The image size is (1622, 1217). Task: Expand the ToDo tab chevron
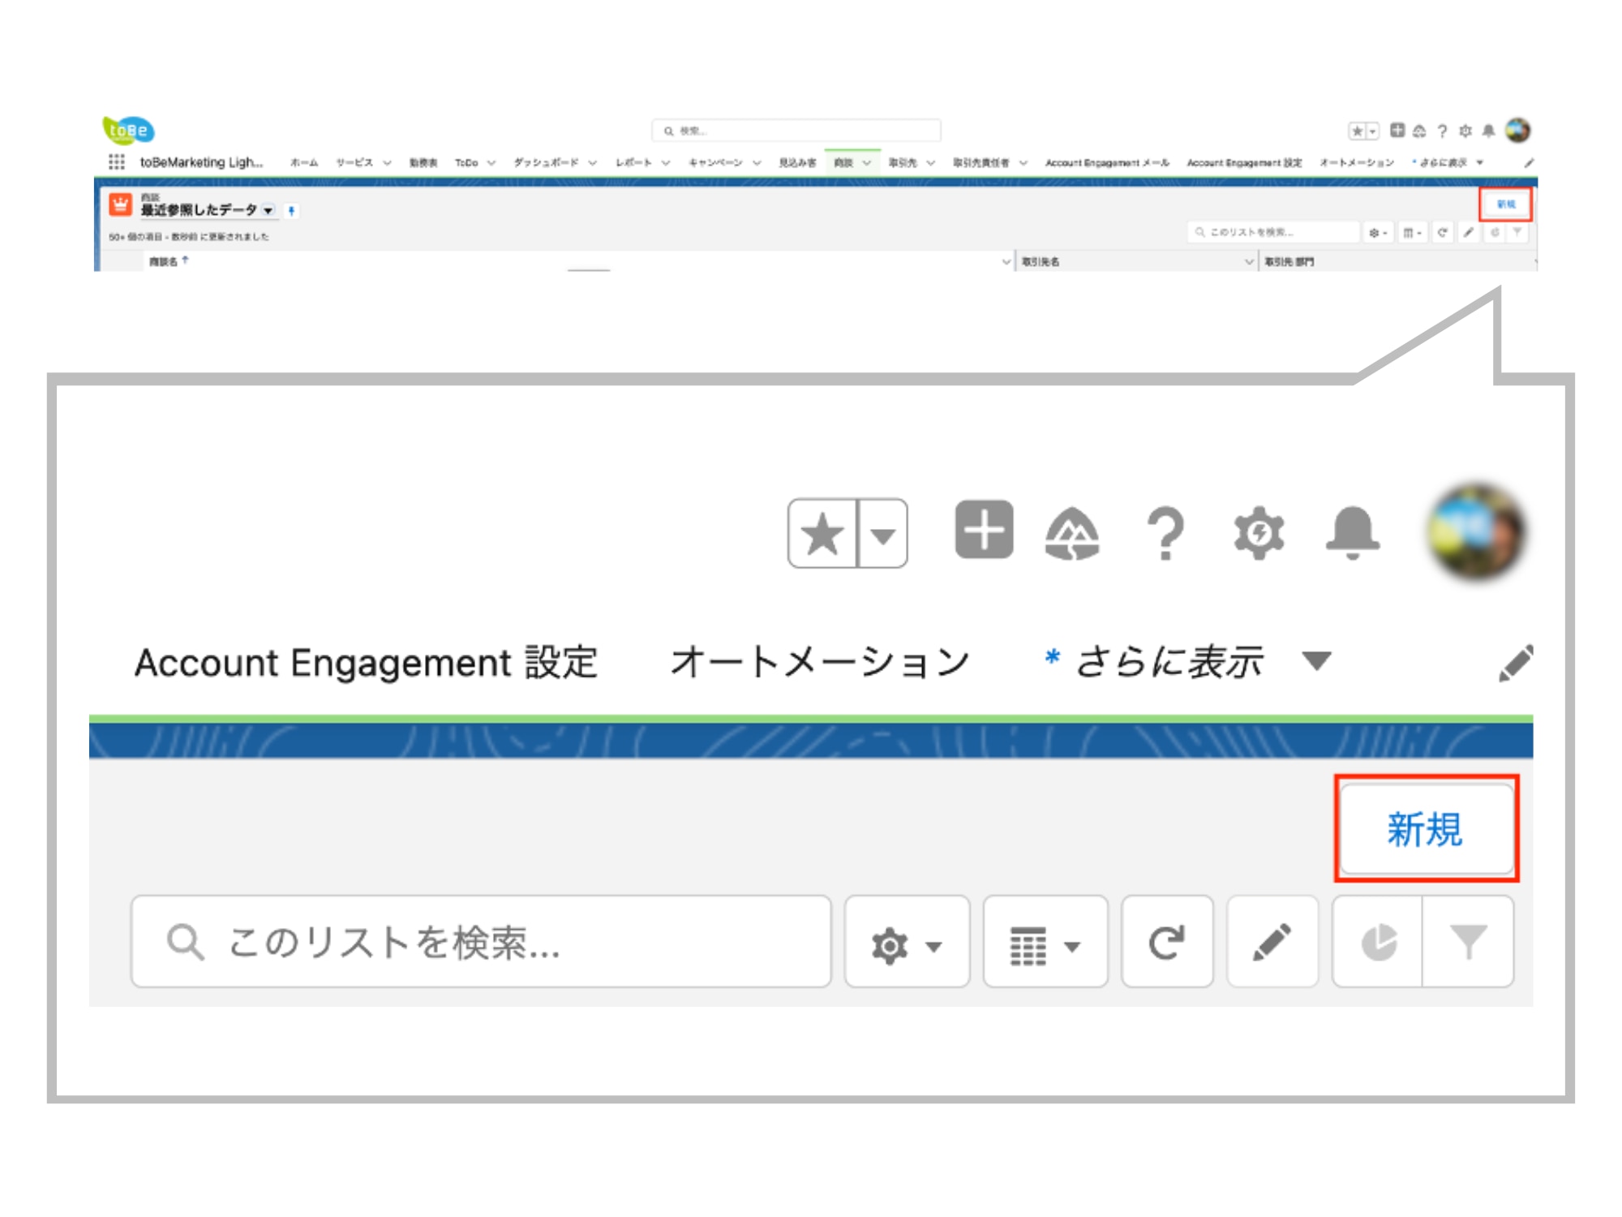point(491,163)
